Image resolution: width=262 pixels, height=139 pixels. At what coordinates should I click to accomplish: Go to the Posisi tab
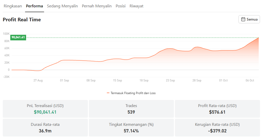120,6
